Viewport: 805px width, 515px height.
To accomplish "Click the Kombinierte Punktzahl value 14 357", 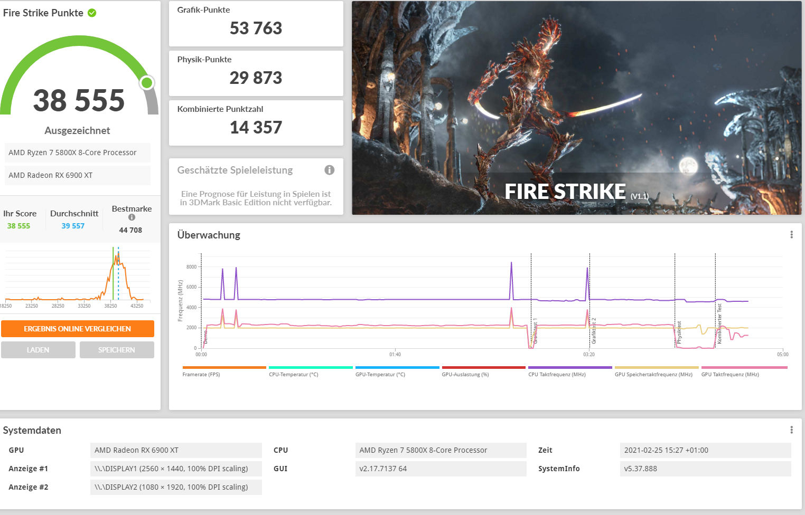I will (x=256, y=128).
